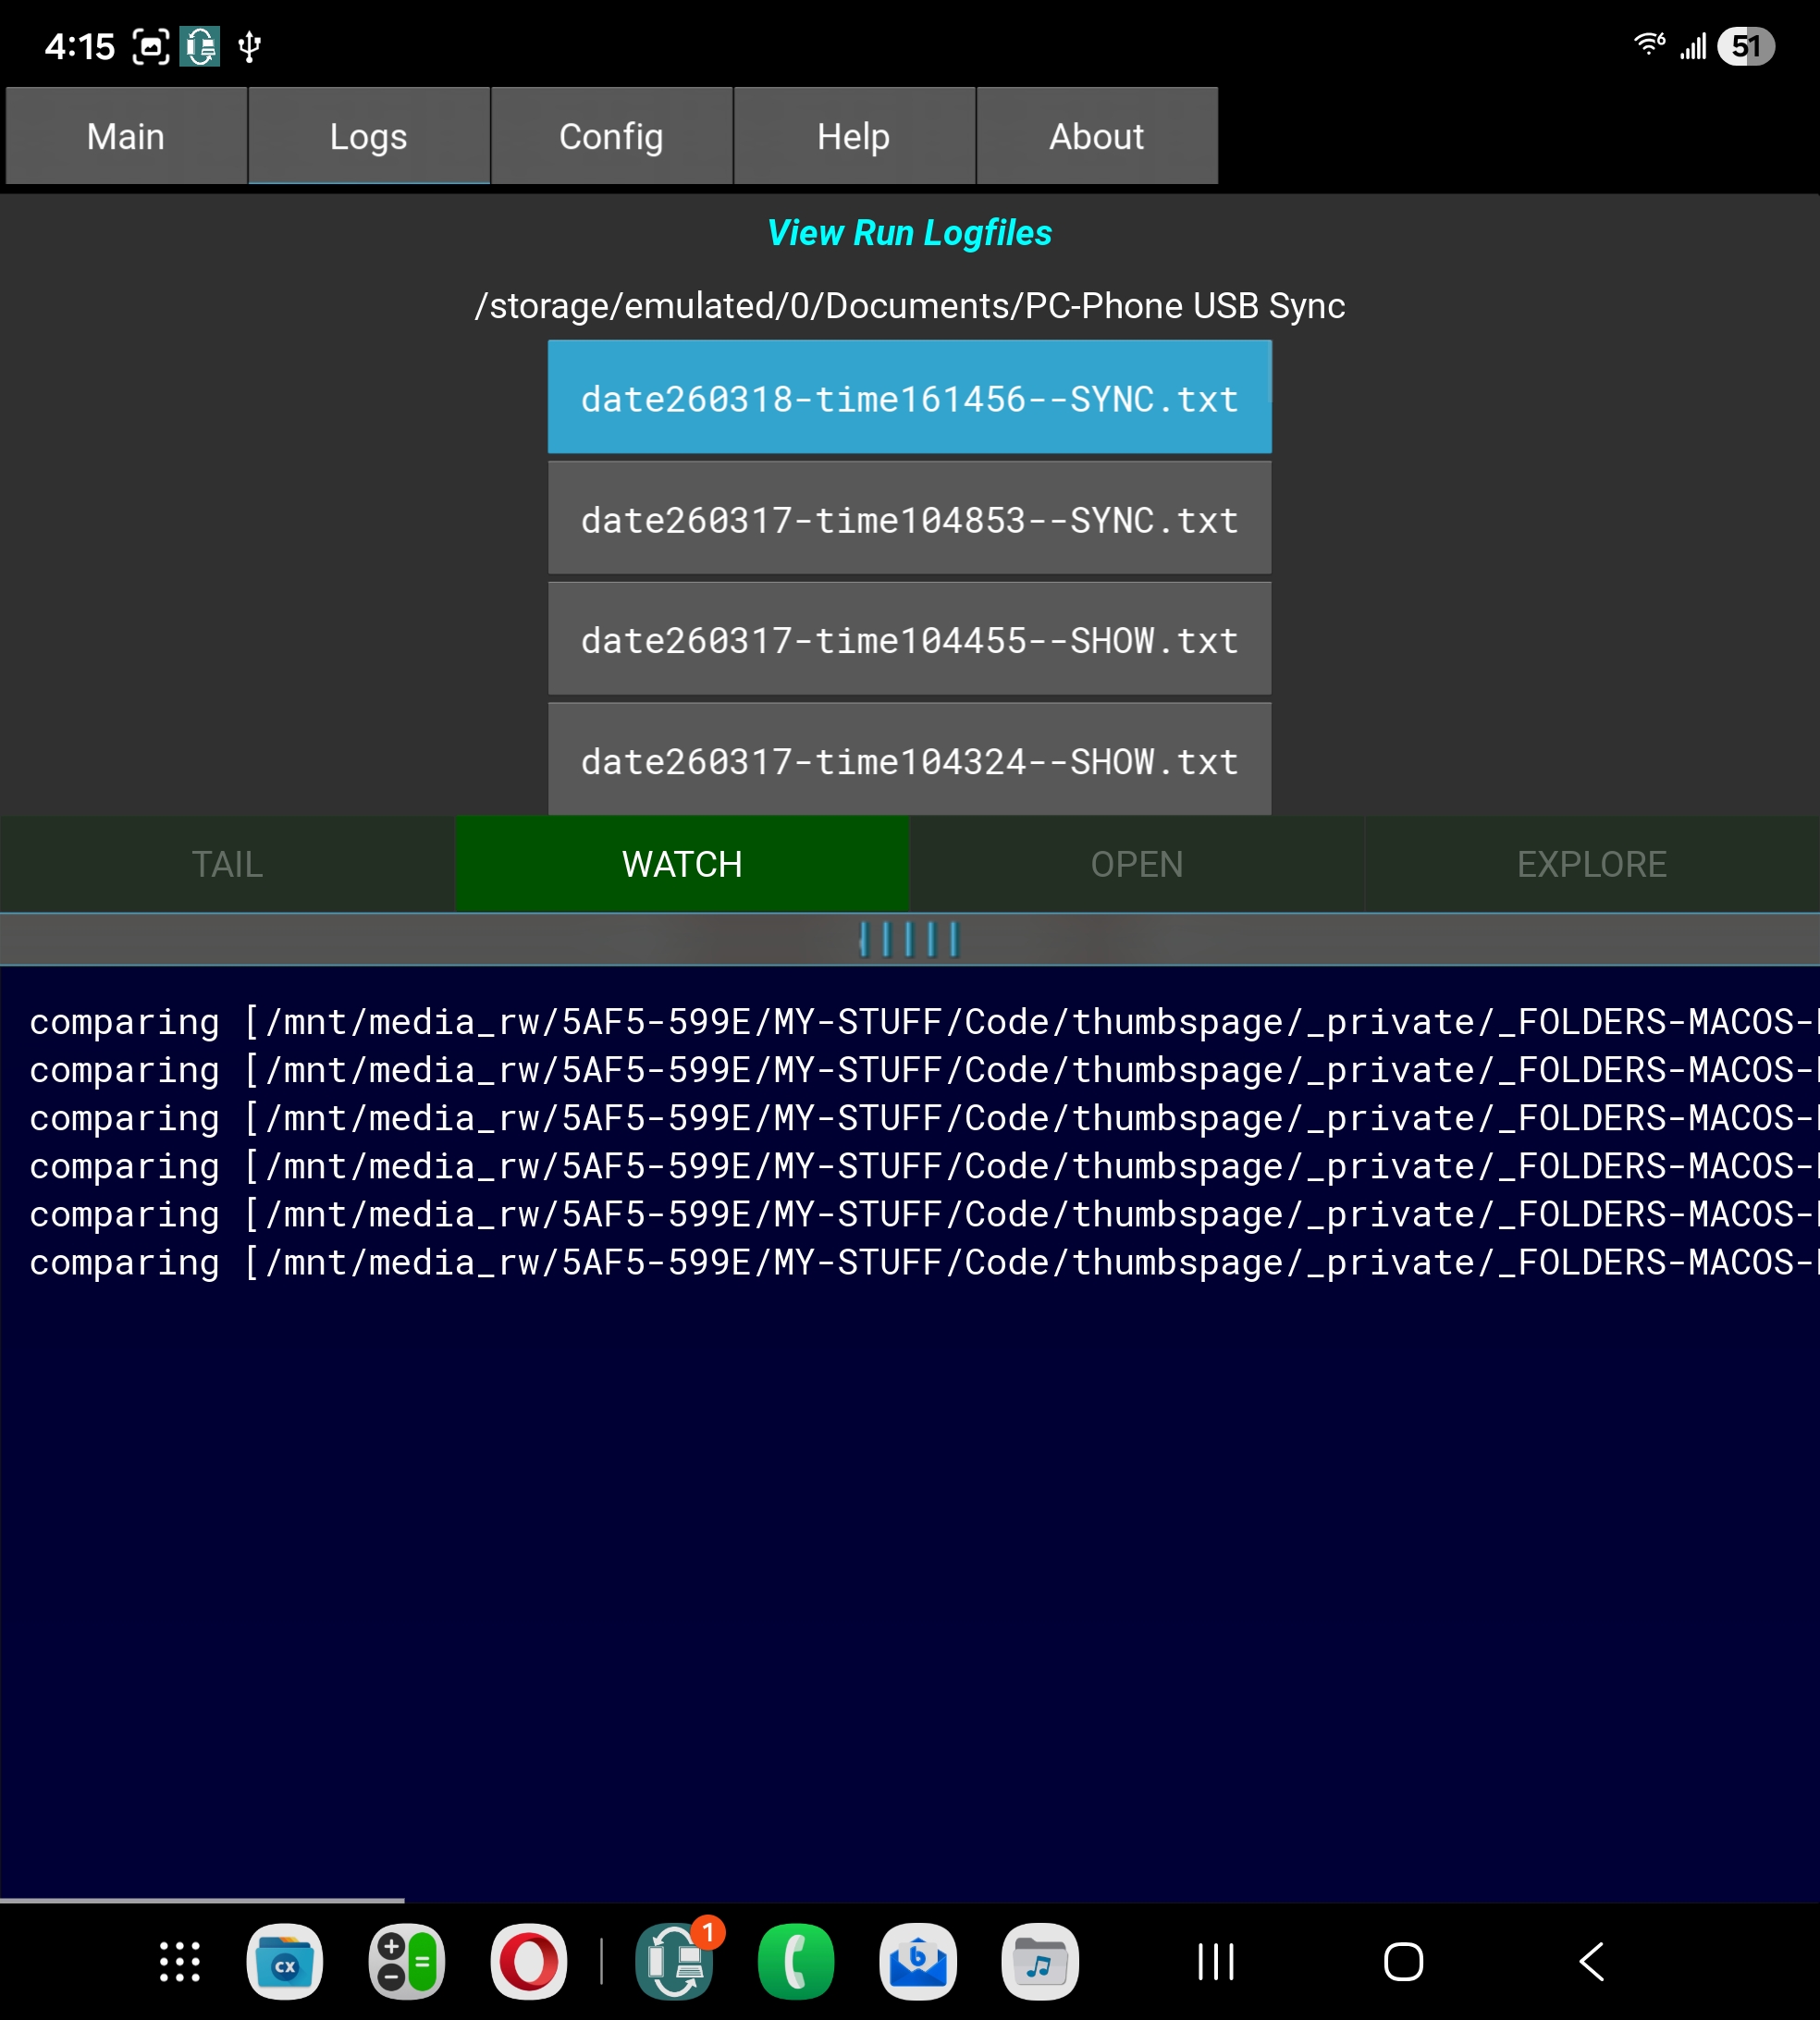Select logfile date260317-time104853--SYNC.txt

(909, 520)
